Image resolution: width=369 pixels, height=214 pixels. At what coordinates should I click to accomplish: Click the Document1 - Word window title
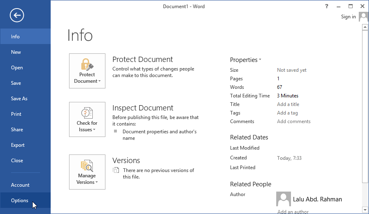pyautogui.click(x=184, y=7)
